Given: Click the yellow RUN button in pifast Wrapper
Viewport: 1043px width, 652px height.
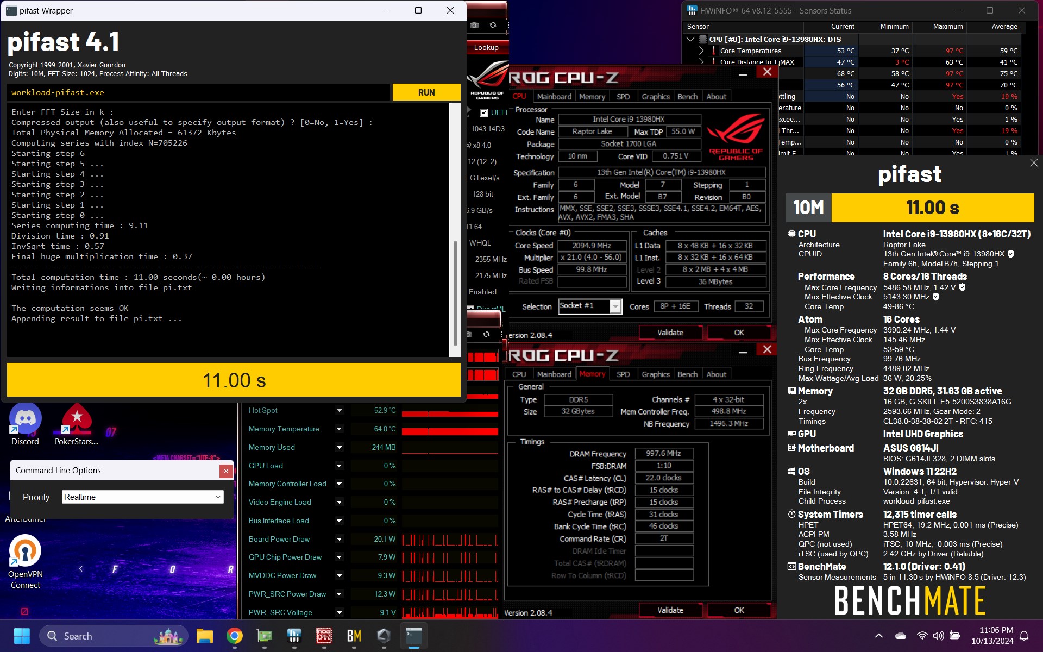Looking at the screenshot, I should (x=426, y=92).
